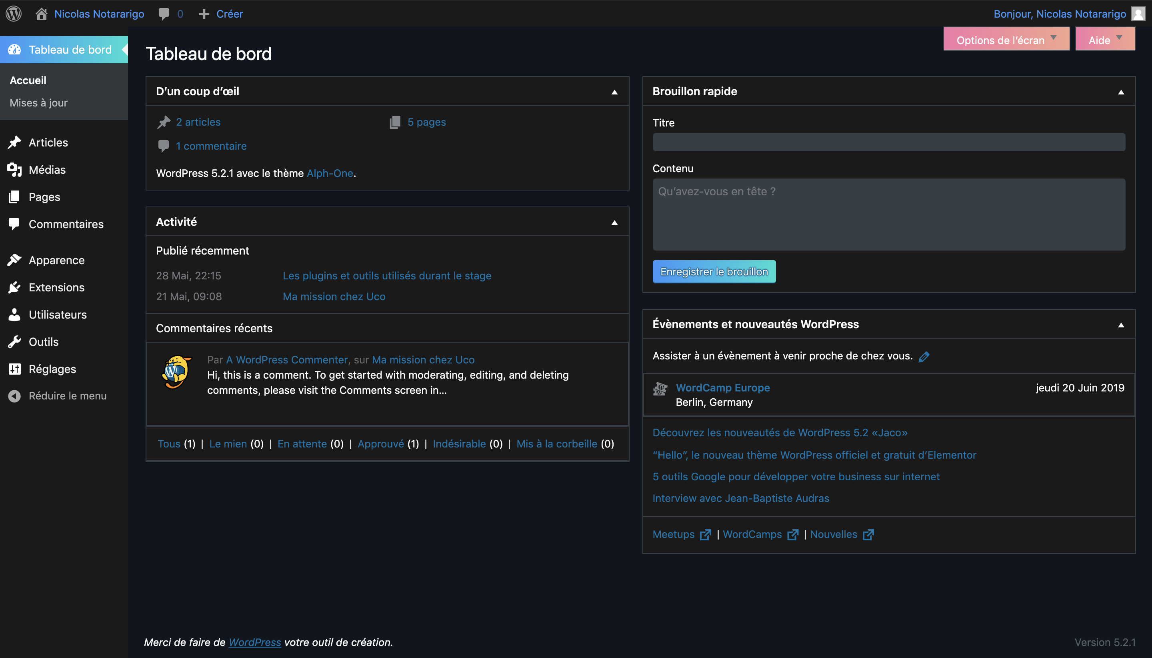Viewport: 1152px width, 658px height.
Task: Click the Extensions plug icon
Action: pos(14,287)
